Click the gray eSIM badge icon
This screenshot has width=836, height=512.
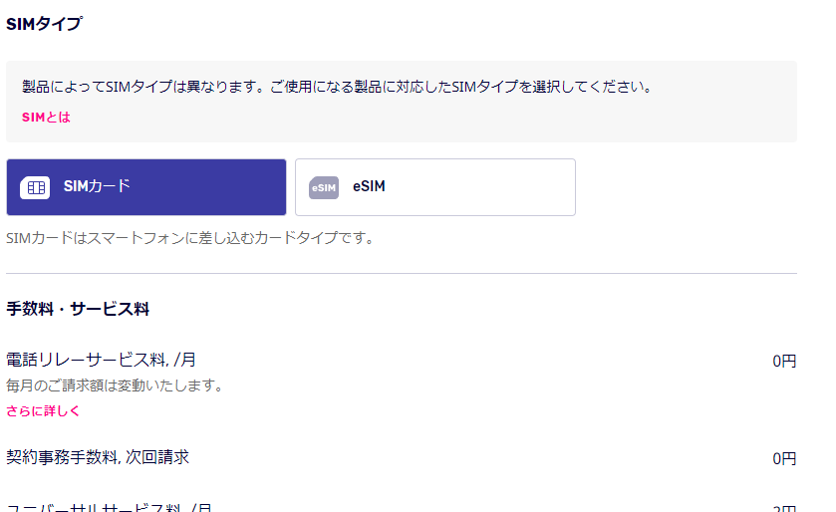click(x=324, y=187)
